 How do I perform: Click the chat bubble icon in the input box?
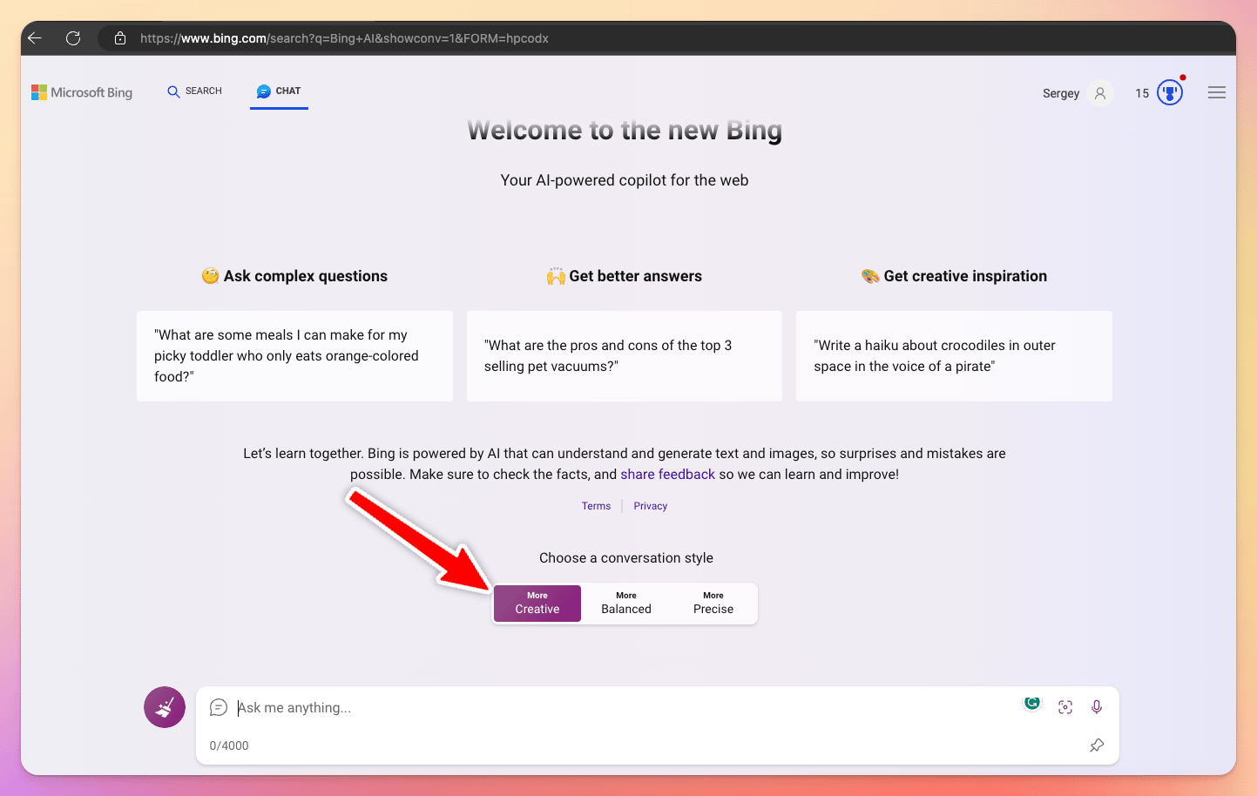pyautogui.click(x=219, y=707)
